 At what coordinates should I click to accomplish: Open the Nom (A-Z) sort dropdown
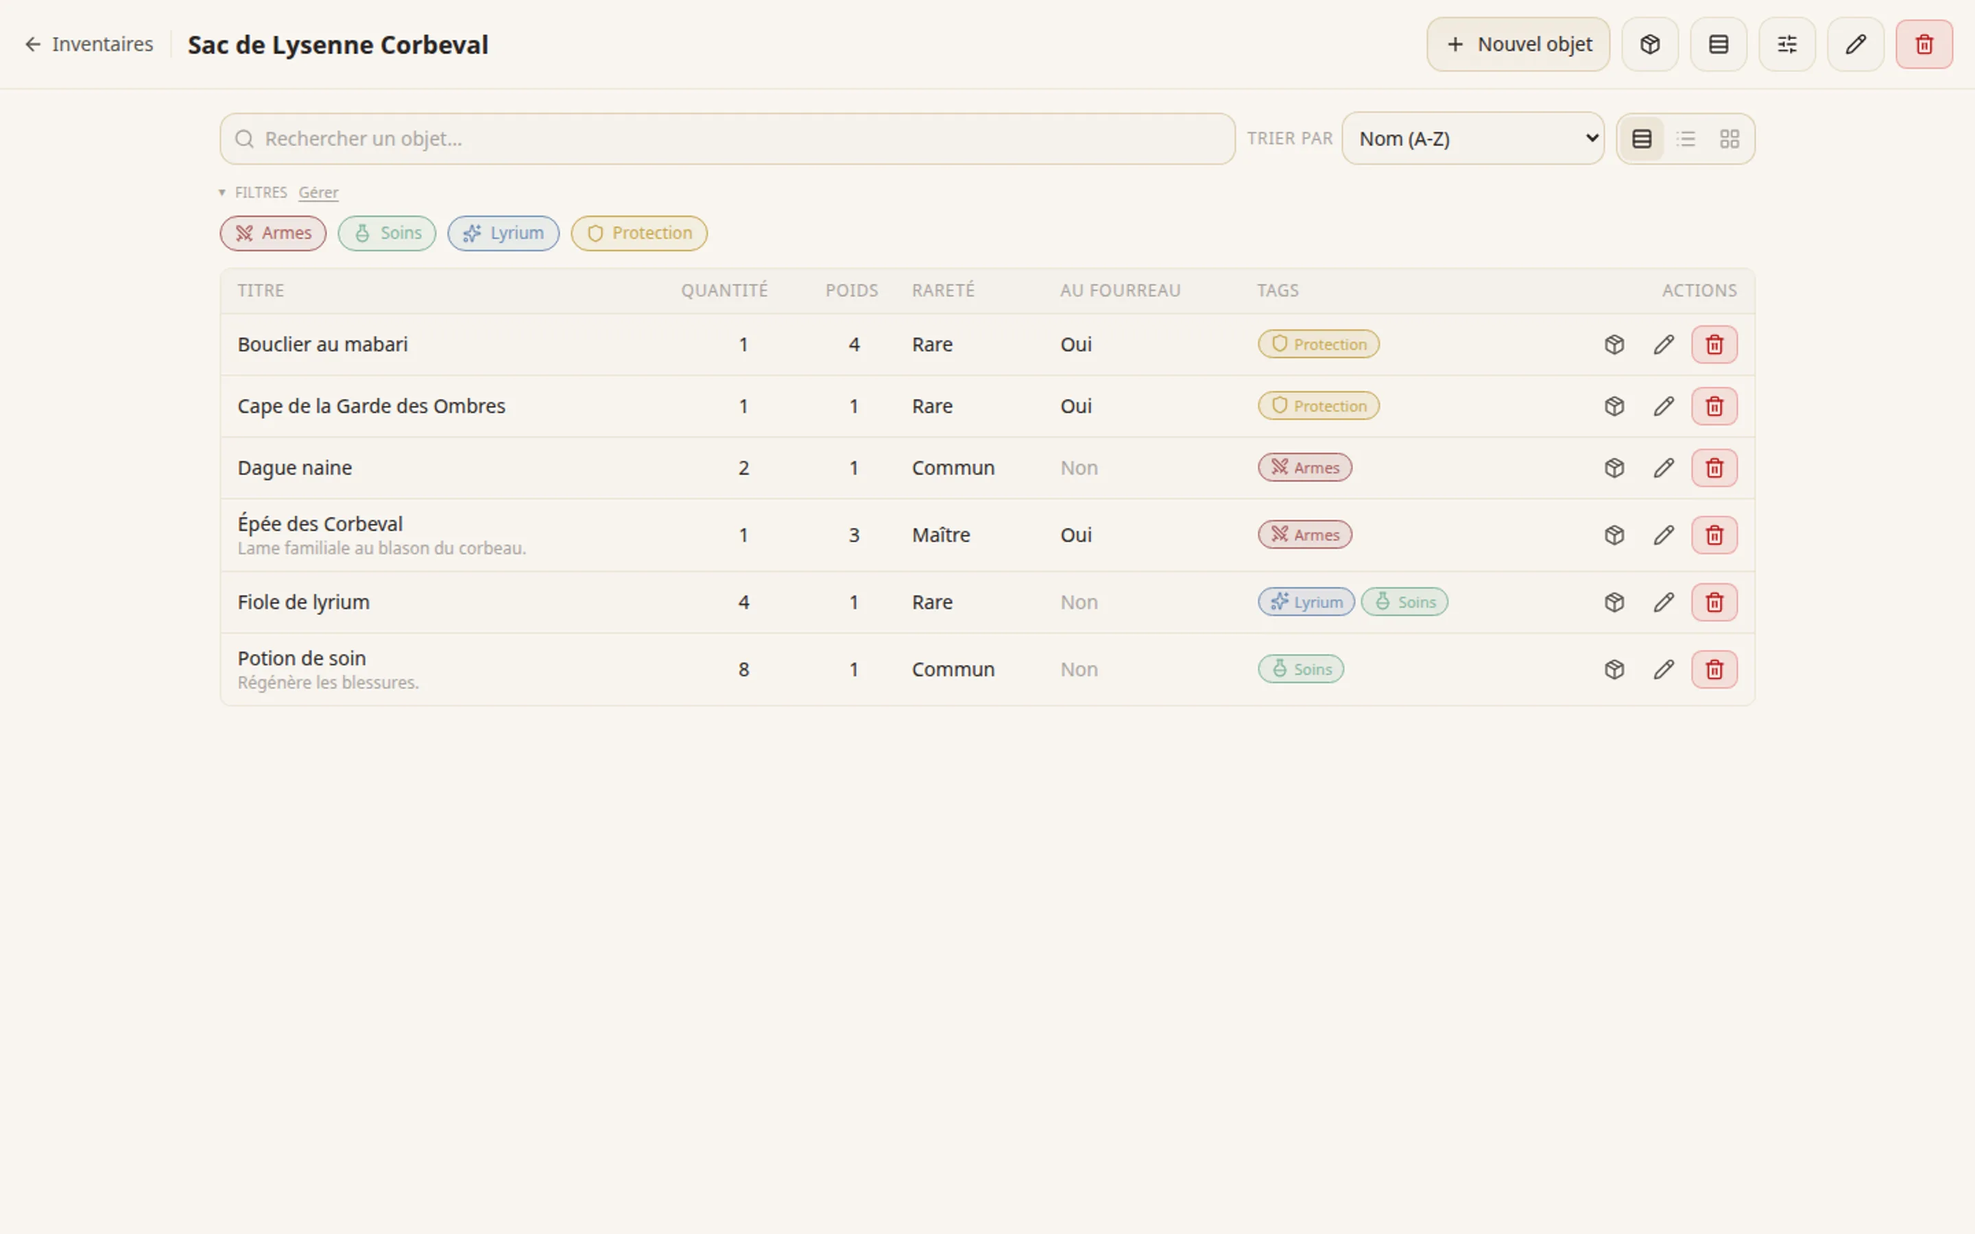click(1472, 138)
